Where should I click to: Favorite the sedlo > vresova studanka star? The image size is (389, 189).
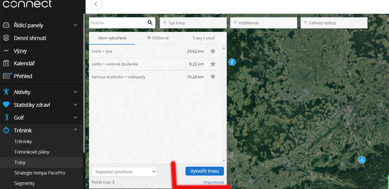(213, 64)
